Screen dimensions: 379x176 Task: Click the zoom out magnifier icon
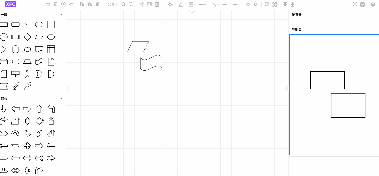coord(131,5)
